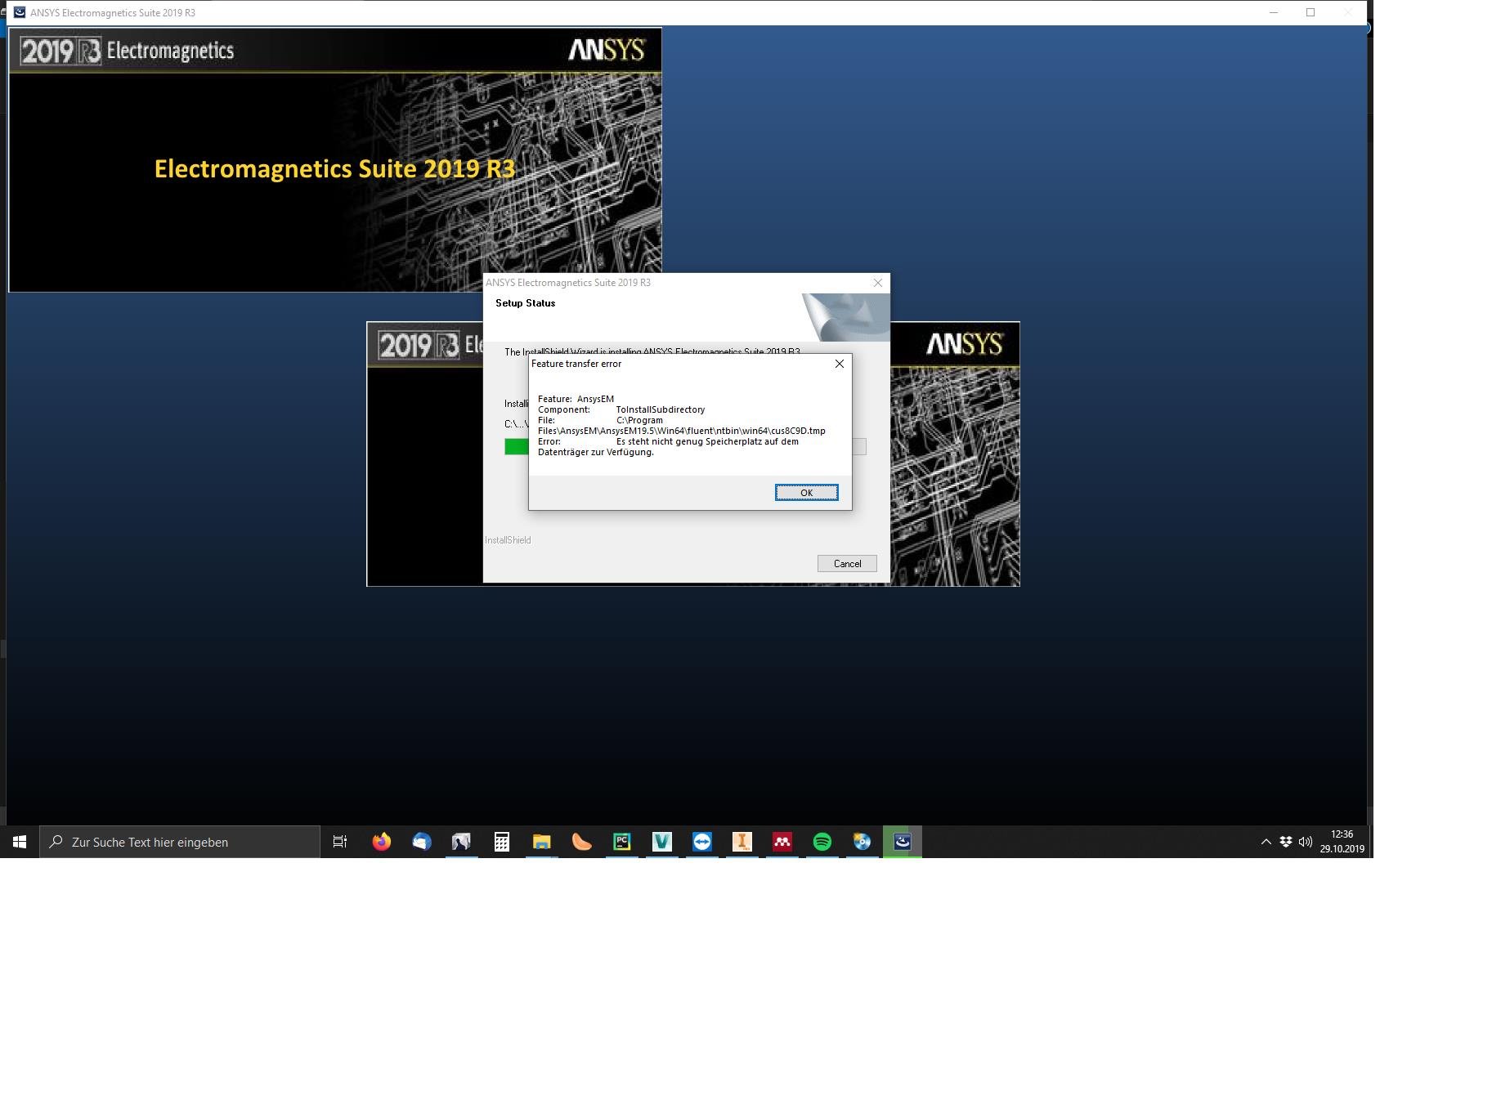Open the orange I application on taskbar

742,842
